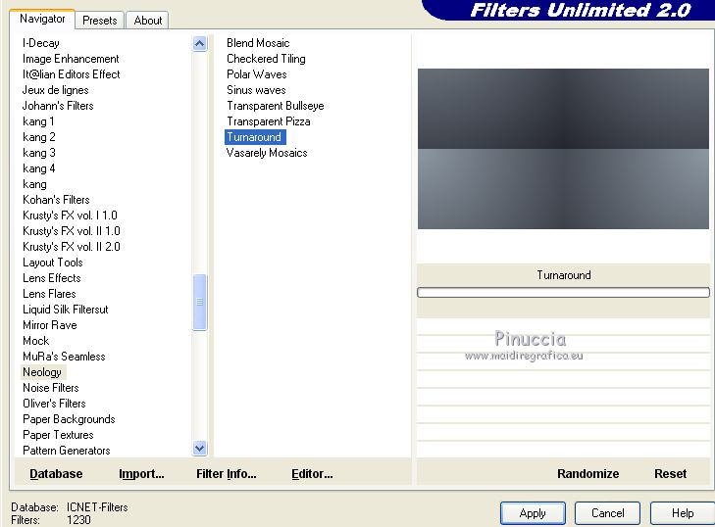The width and height of the screenshot is (715, 527).
Task: Switch to the Navigator tab
Action: [x=42, y=19]
